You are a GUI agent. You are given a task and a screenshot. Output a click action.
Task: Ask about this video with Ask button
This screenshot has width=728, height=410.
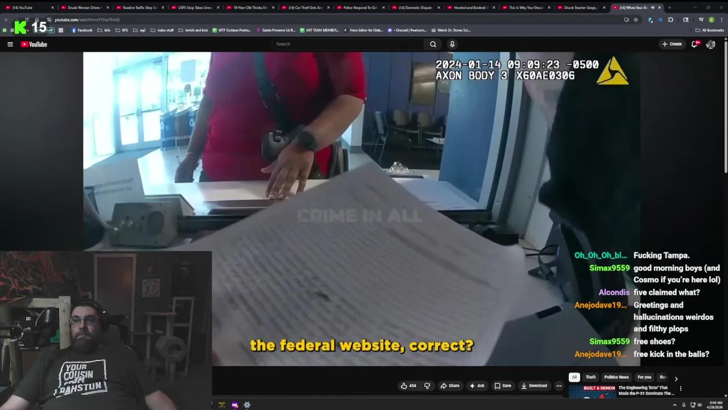pyautogui.click(x=477, y=386)
